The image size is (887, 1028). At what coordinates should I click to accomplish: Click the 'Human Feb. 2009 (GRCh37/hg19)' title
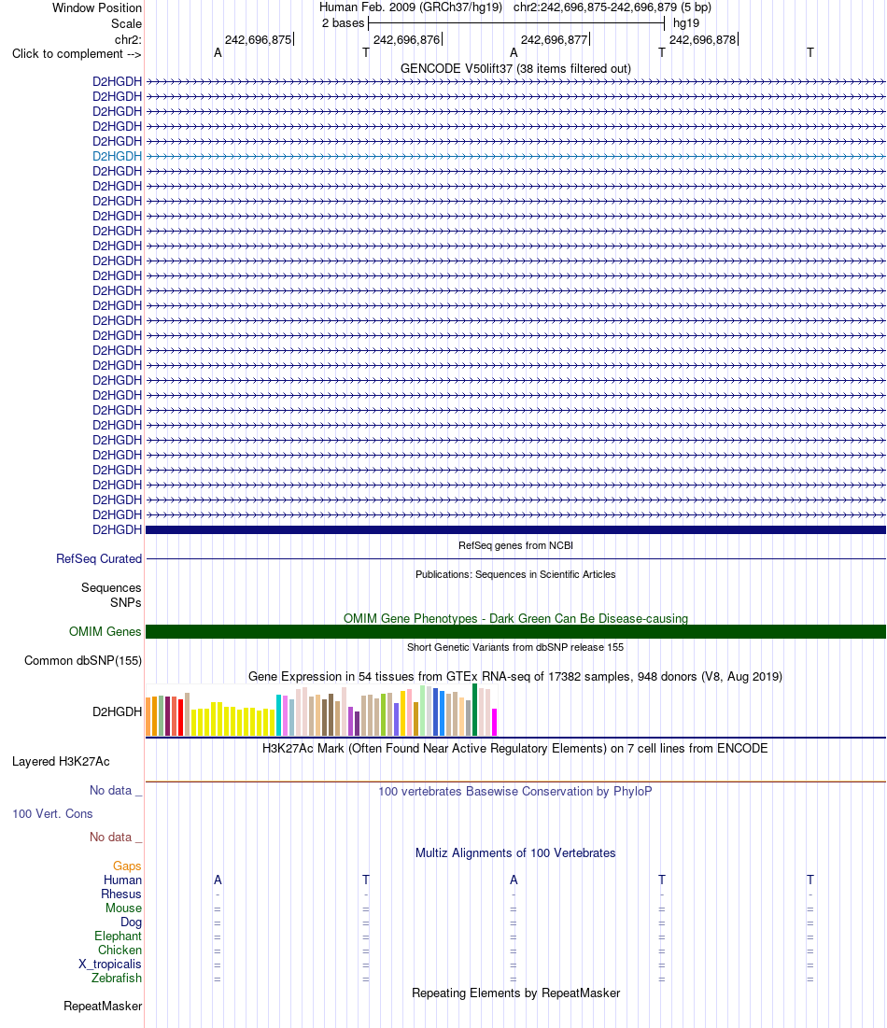(411, 7)
